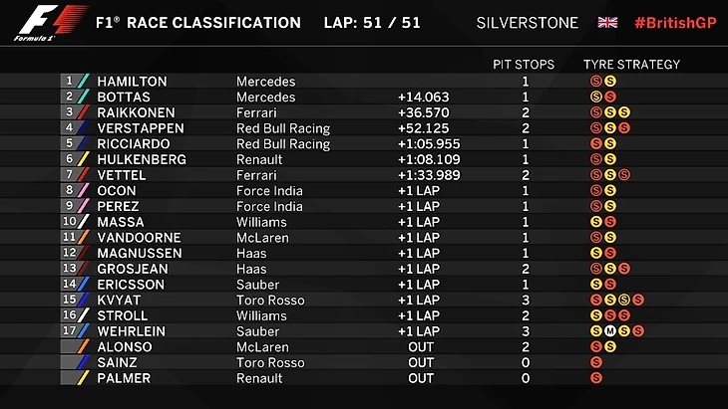Screen dimensions: 728x409
Task: Select the Silverstone circuit label
Action: tap(528, 23)
